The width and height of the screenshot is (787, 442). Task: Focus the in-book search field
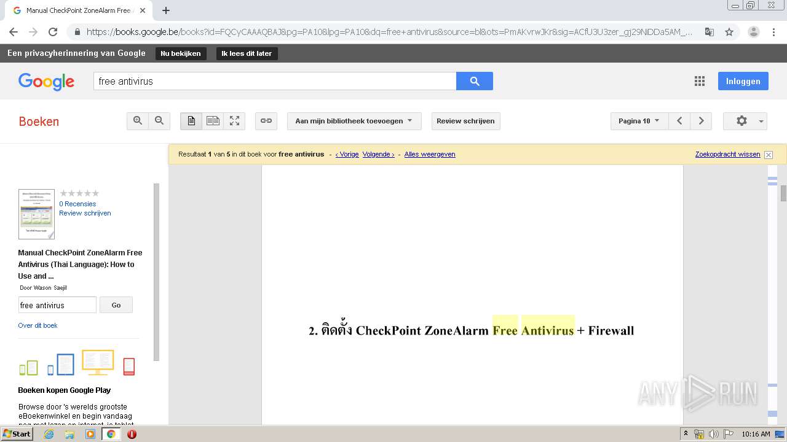tap(57, 305)
